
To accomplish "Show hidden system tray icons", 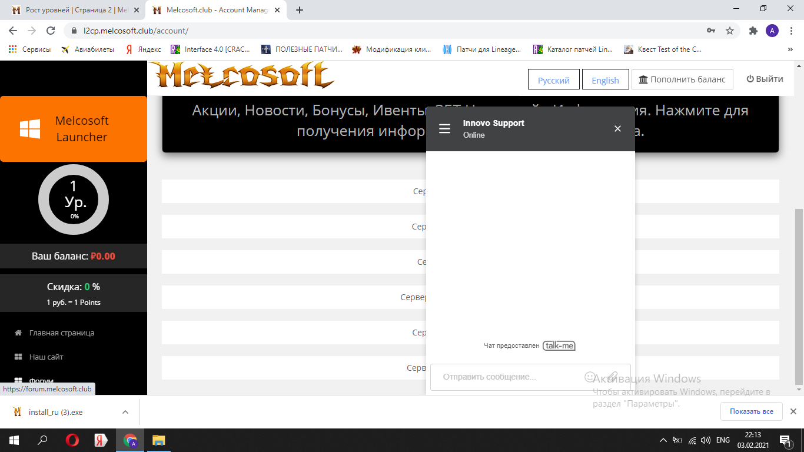I will [663, 440].
